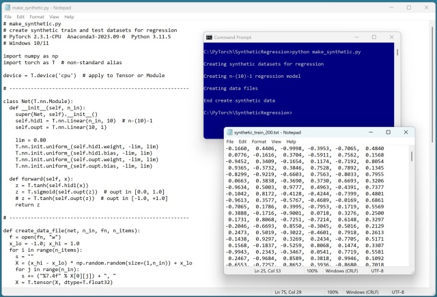Click value 0.2500 in data file
437x297 pixels.
click(375, 213)
